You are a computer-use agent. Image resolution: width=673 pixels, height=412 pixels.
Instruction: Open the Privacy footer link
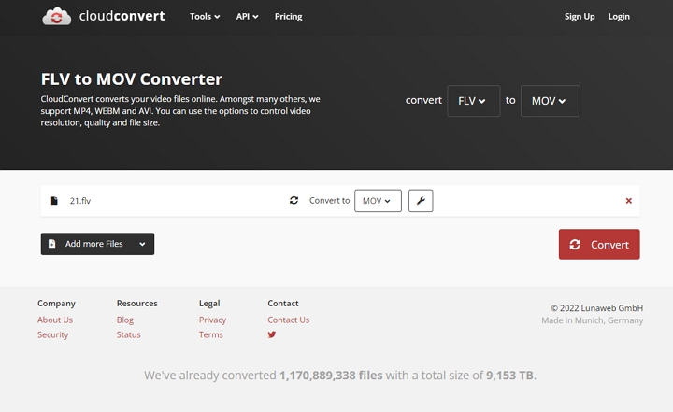pos(212,320)
